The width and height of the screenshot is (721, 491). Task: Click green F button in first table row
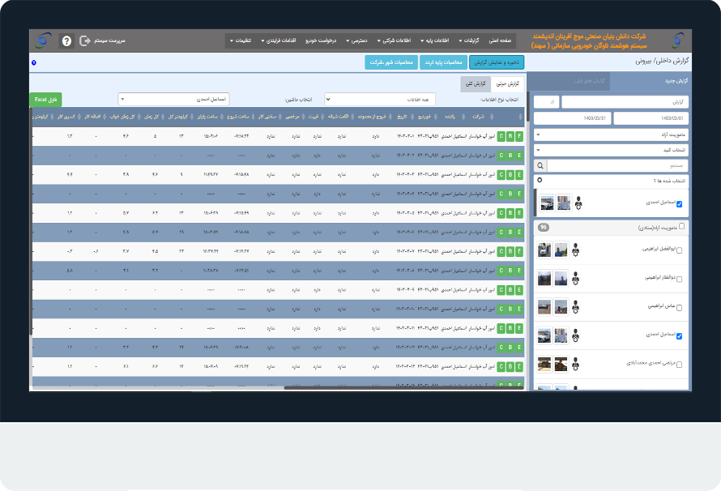coord(519,136)
